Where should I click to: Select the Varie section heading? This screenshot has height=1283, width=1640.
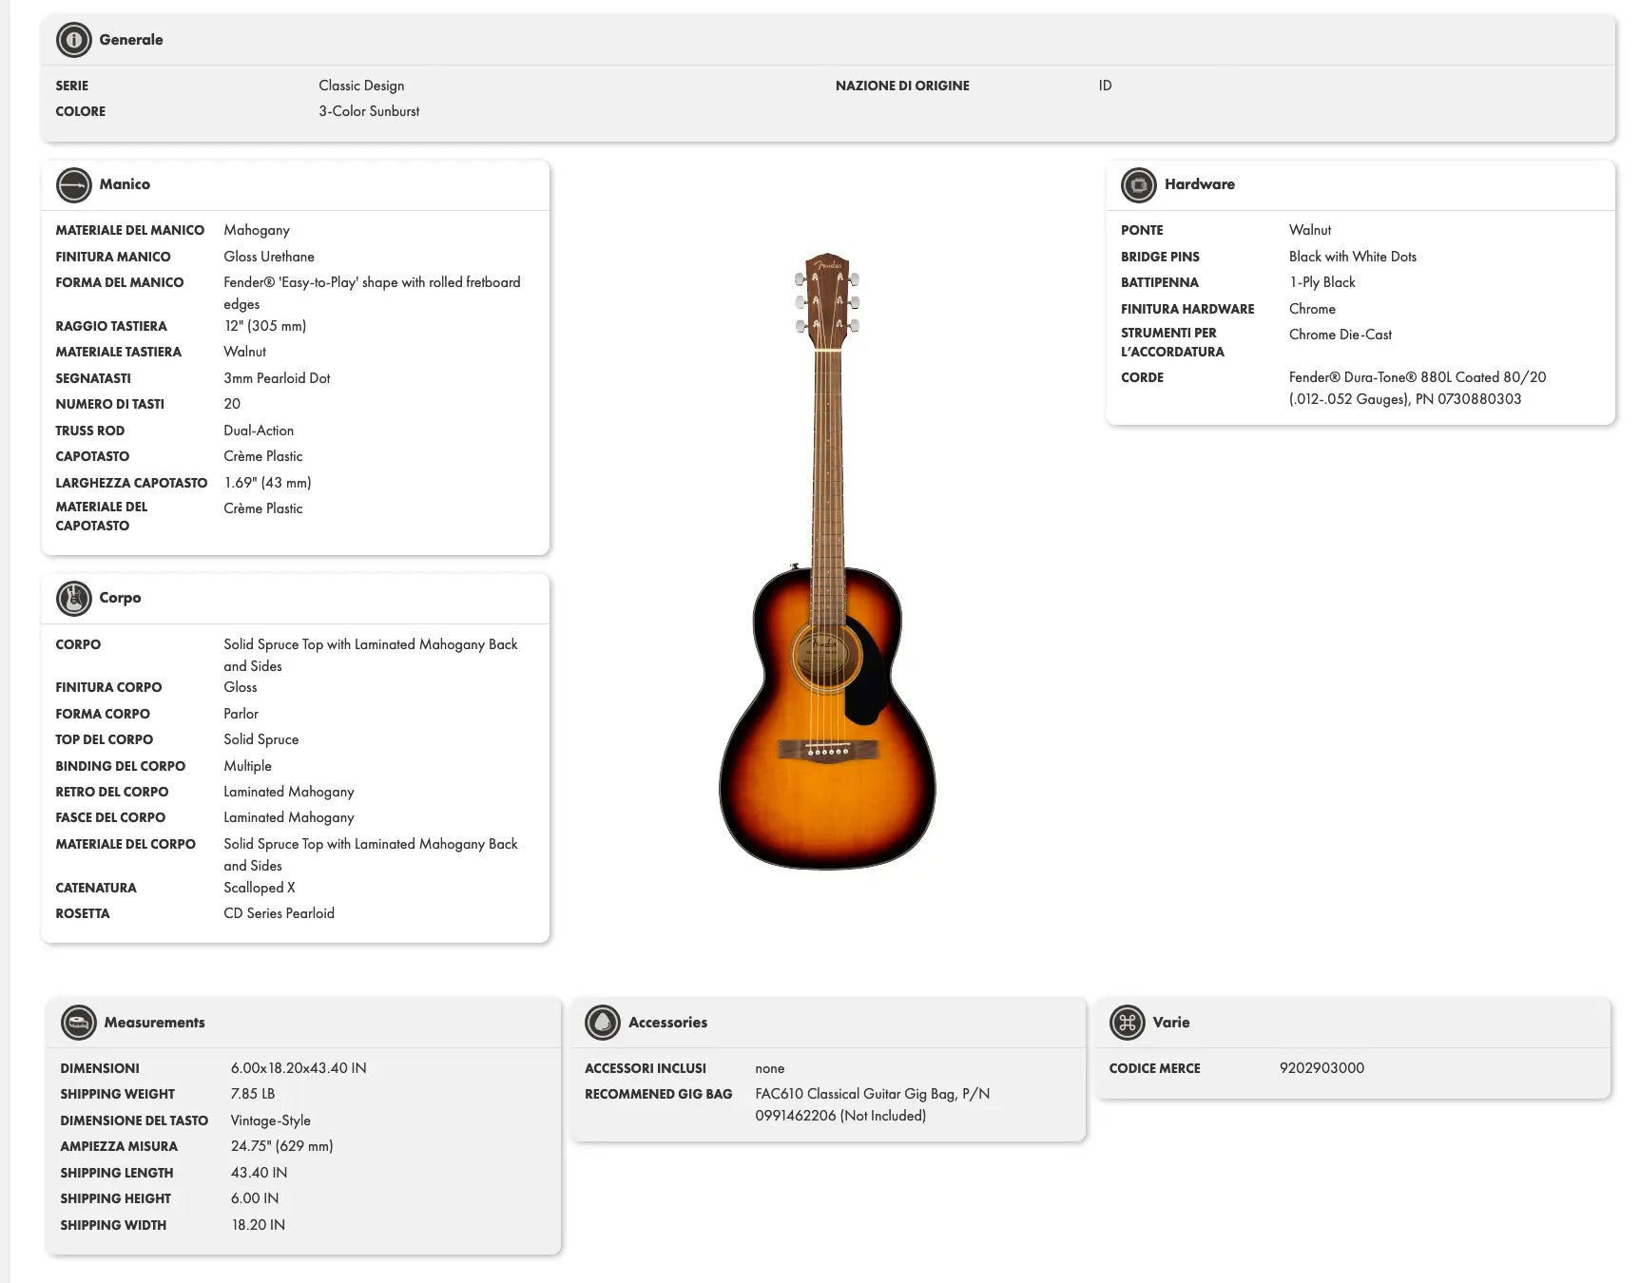point(1171,1023)
